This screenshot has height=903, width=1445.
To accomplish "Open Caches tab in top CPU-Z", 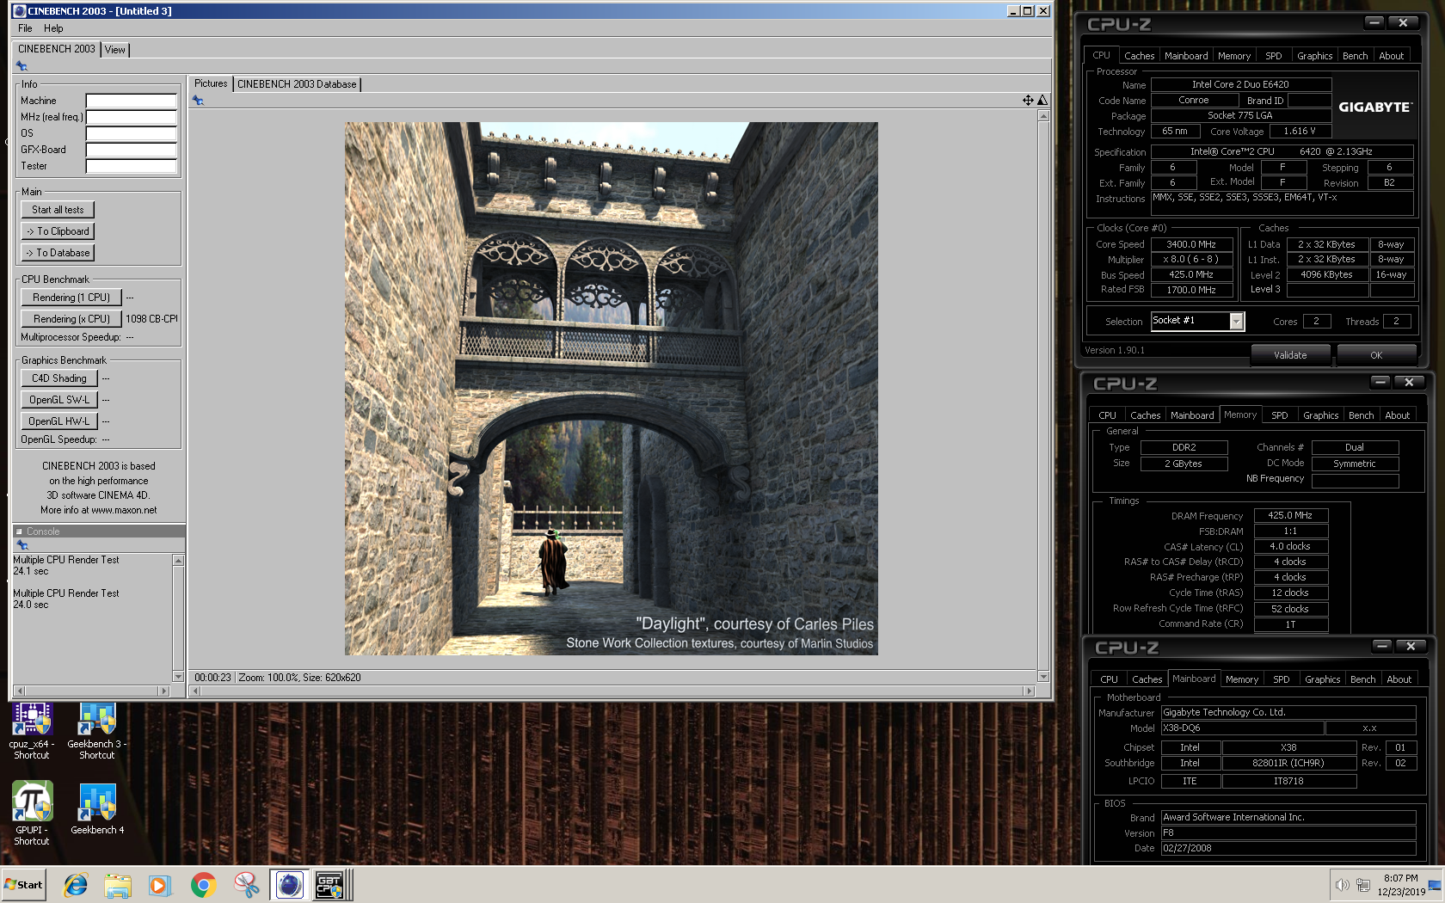I will click(1139, 56).
